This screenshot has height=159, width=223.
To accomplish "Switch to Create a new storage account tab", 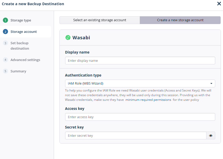I will pos(180,20).
